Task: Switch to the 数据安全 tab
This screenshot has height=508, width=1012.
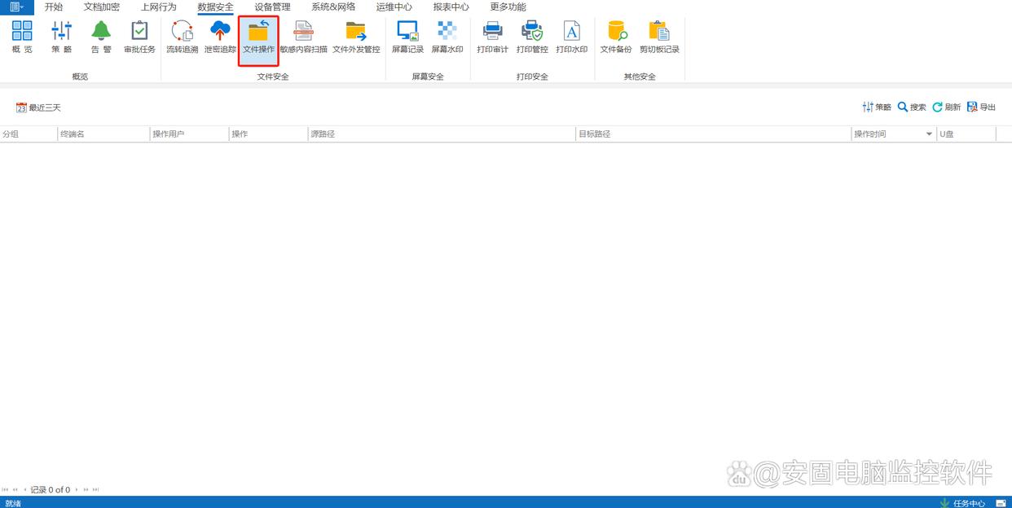Action: [216, 7]
